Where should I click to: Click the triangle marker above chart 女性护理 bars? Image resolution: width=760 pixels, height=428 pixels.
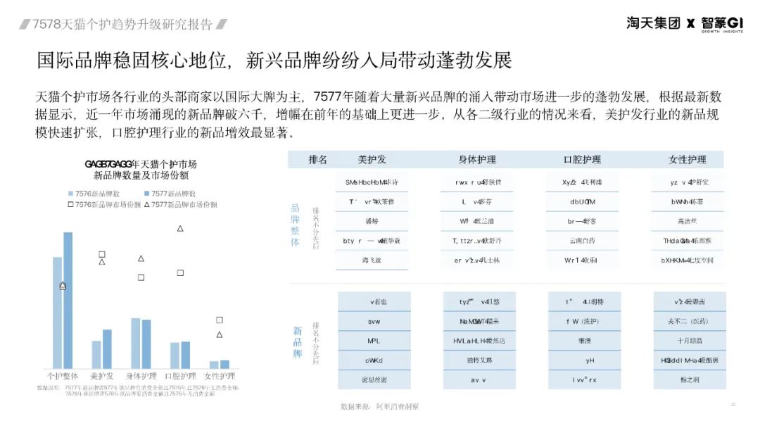click(x=220, y=334)
